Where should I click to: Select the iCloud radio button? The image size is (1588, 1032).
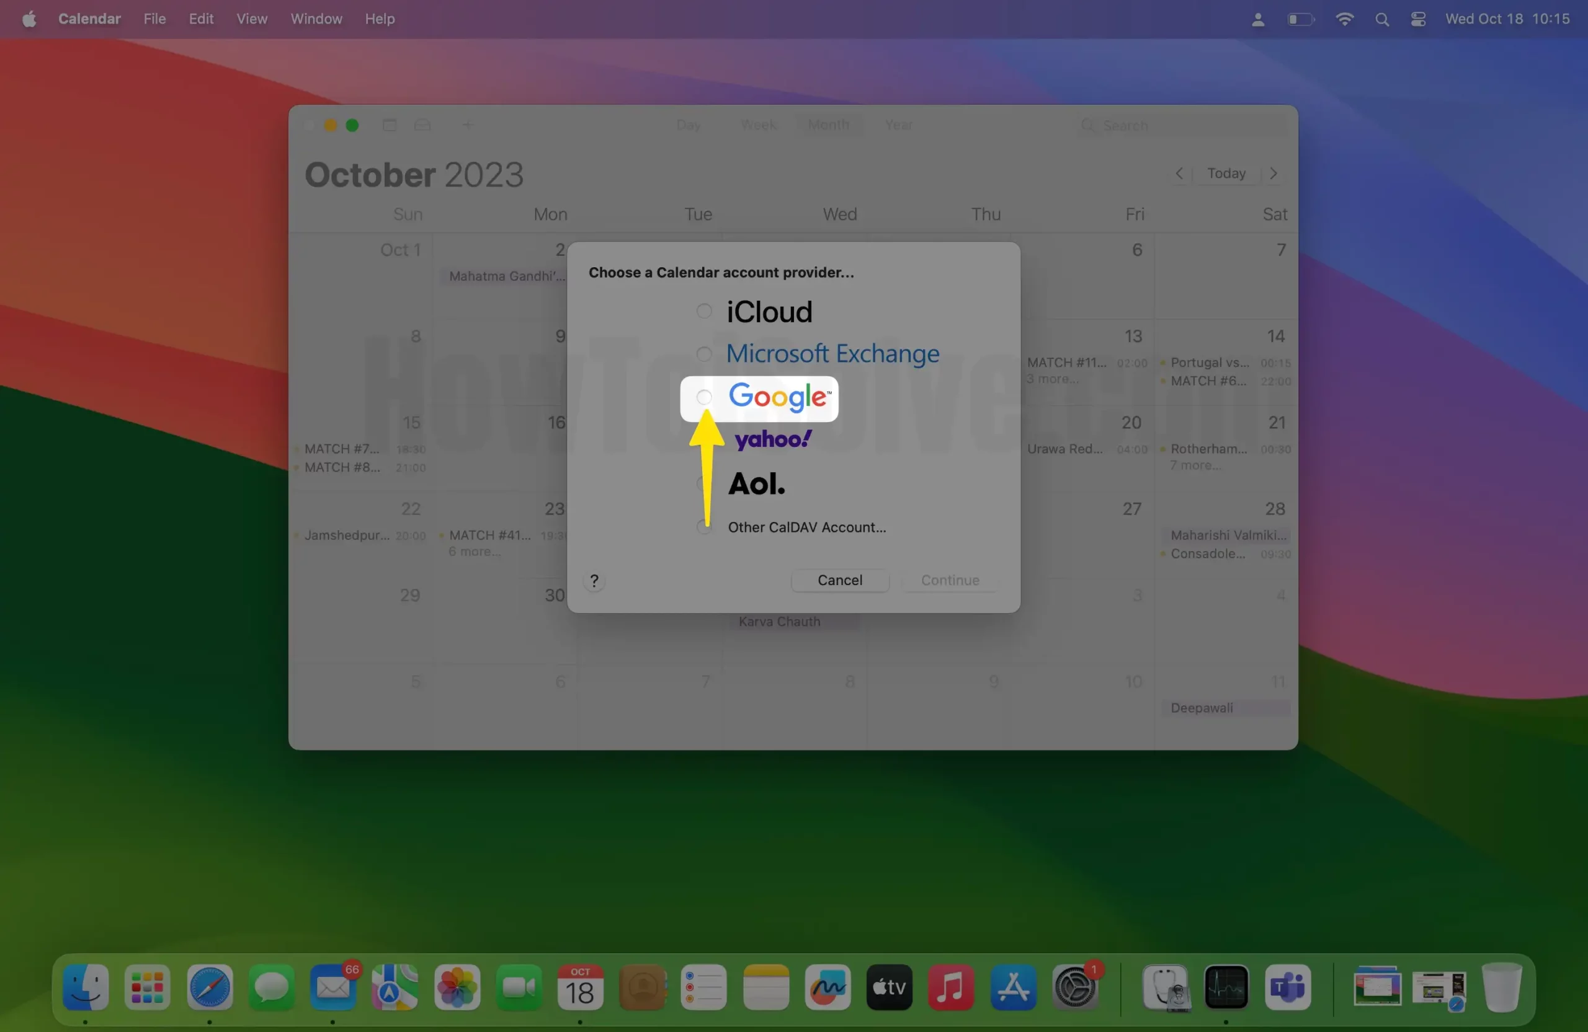704,311
